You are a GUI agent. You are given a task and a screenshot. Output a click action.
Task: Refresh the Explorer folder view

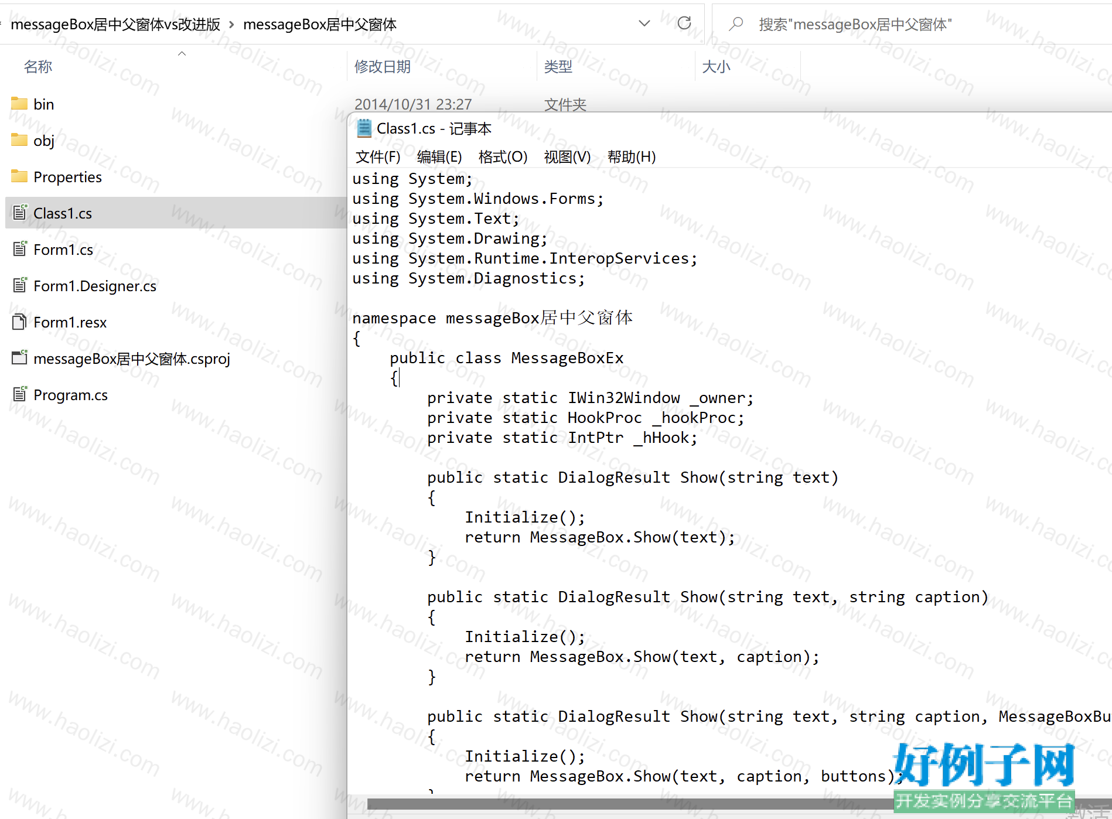[684, 23]
